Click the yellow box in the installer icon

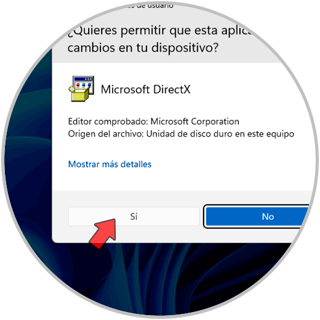coord(79,95)
